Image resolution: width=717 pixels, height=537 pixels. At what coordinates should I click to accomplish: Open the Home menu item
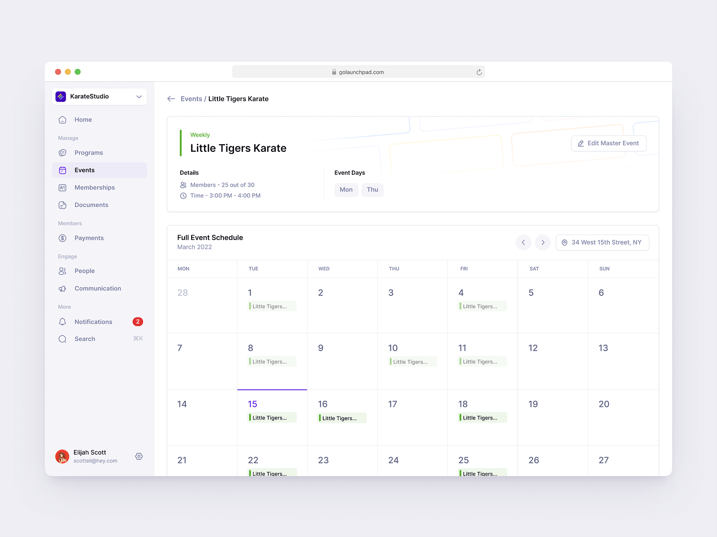point(99,120)
